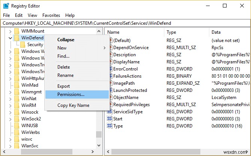This screenshot has height=156, width=251.
Task: Expand the WinRM tree node
Action: click(x=11, y=105)
